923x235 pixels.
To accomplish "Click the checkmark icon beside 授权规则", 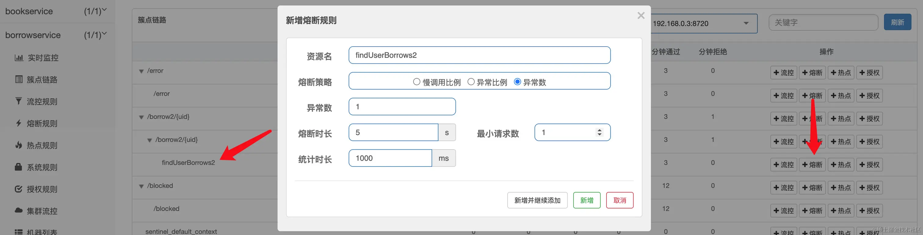I will [18, 189].
